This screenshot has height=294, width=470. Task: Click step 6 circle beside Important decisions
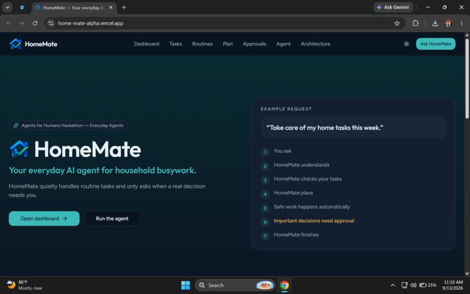tap(265, 222)
